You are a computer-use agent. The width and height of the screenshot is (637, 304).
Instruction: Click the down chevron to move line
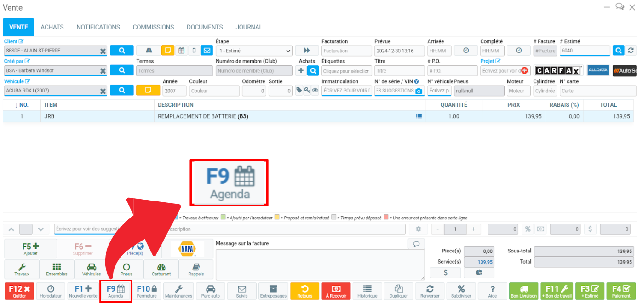41,229
